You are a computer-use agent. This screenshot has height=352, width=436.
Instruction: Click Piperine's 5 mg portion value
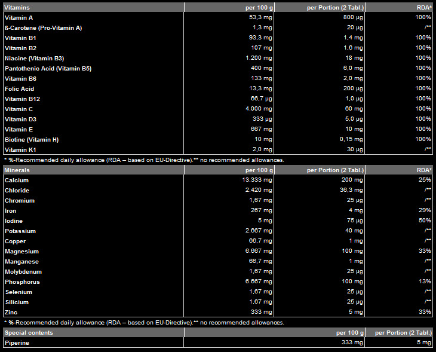coord(424,342)
